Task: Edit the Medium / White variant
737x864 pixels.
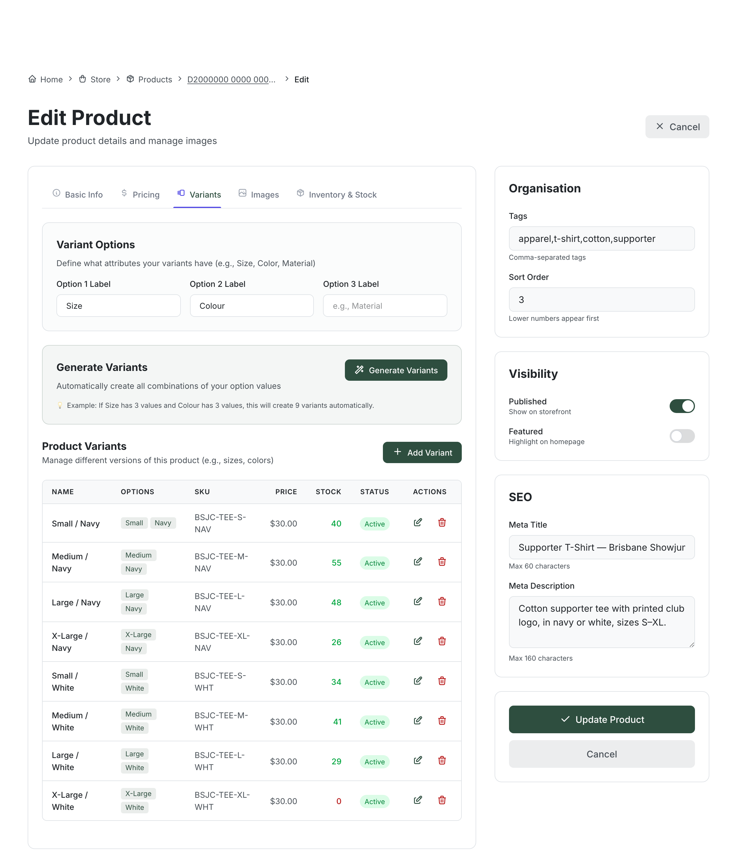Action: click(x=418, y=721)
